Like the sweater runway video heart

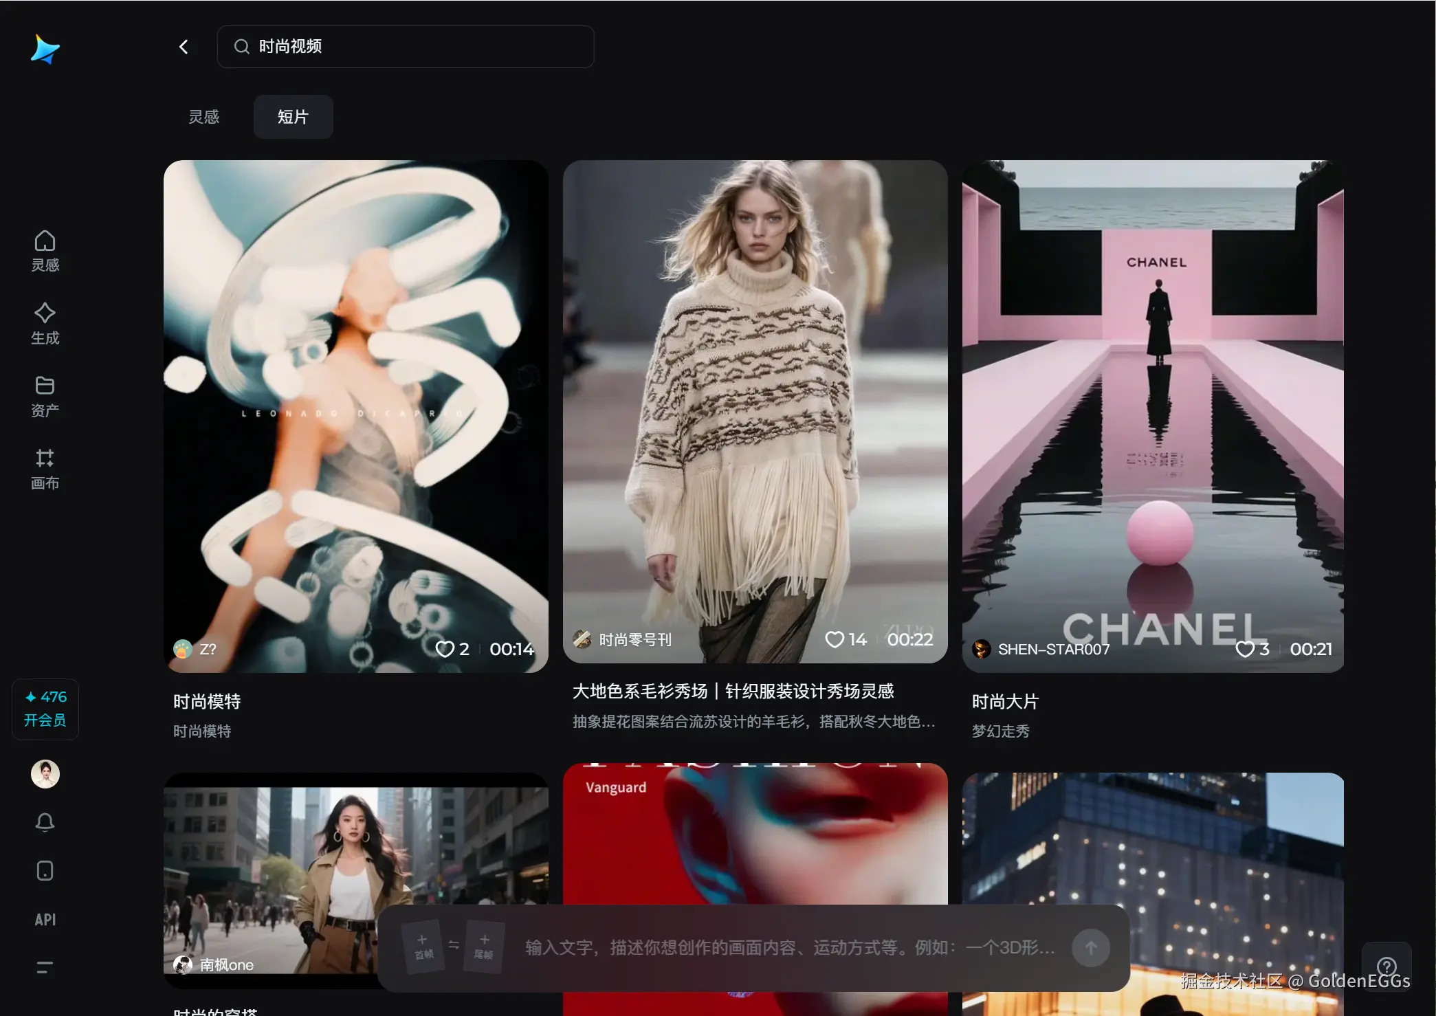coord(834,639)
